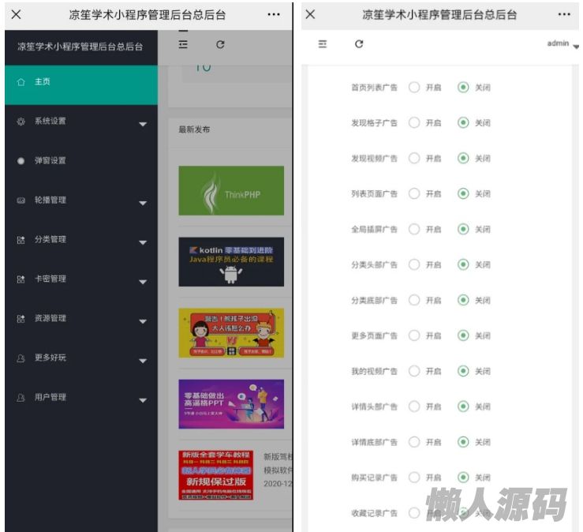Image resolution: width=583 pixels, height=532 pixels.
Task: Enable 开启 for 详情头部广告
Action: pyautogui.click(x=414, y=406)
